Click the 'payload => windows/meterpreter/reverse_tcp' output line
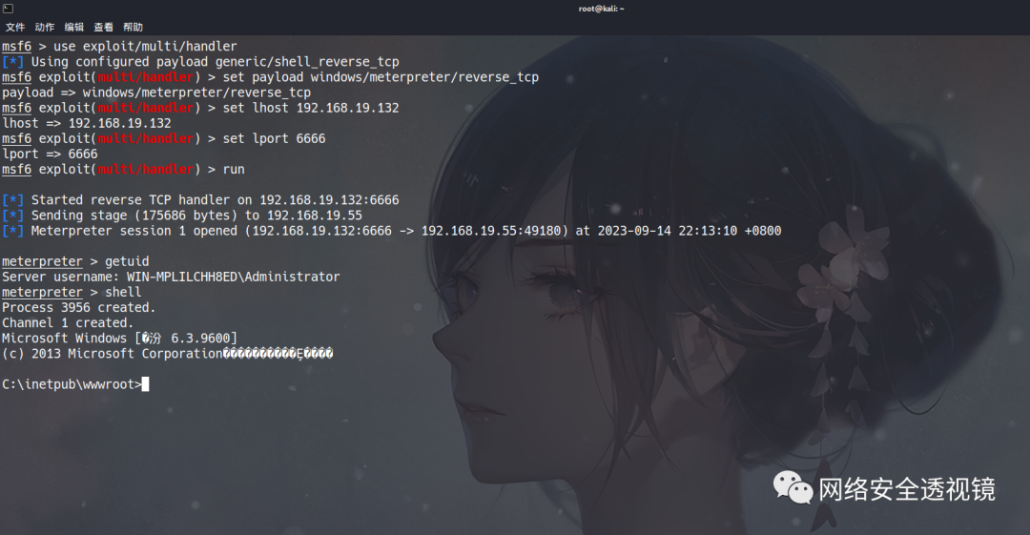 pos(156,93)
